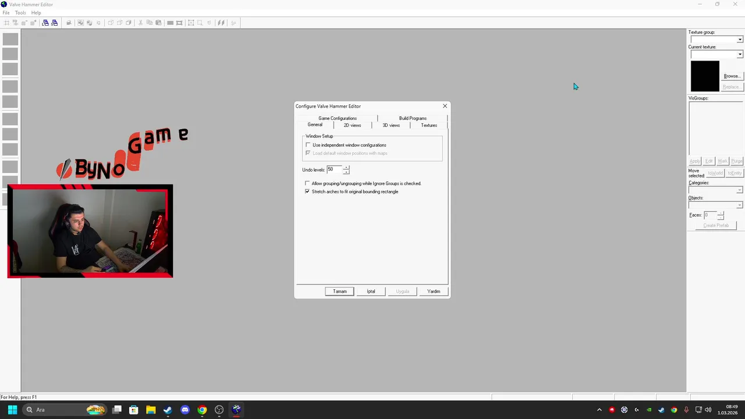745x419 pixels.
Task: Click the Ara taskbar search box
Action: point(64,410)
